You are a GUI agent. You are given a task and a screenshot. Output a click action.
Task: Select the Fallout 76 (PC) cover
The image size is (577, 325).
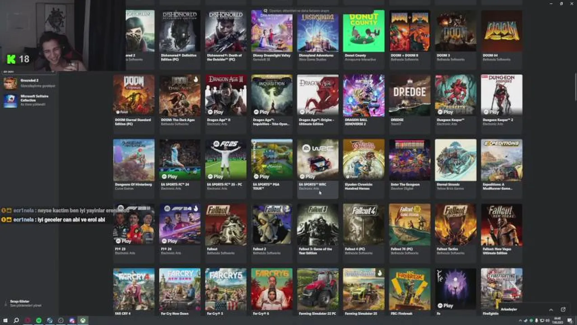pyautogui.click(x=410, y=224)
